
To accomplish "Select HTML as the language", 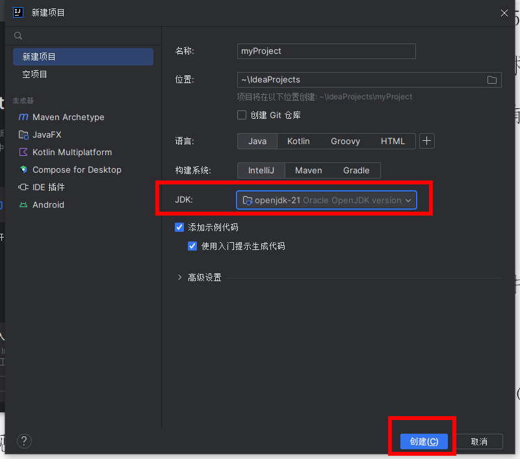I will pyautogui.click(x=393, y=141).
